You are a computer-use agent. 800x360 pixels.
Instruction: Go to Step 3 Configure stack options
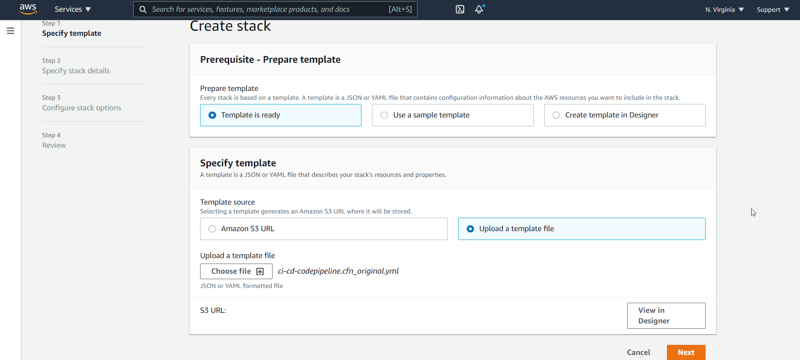click(x=81, y=108)
